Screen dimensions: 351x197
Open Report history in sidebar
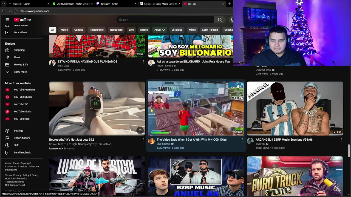pyautogui.click(x=22, y=138)
